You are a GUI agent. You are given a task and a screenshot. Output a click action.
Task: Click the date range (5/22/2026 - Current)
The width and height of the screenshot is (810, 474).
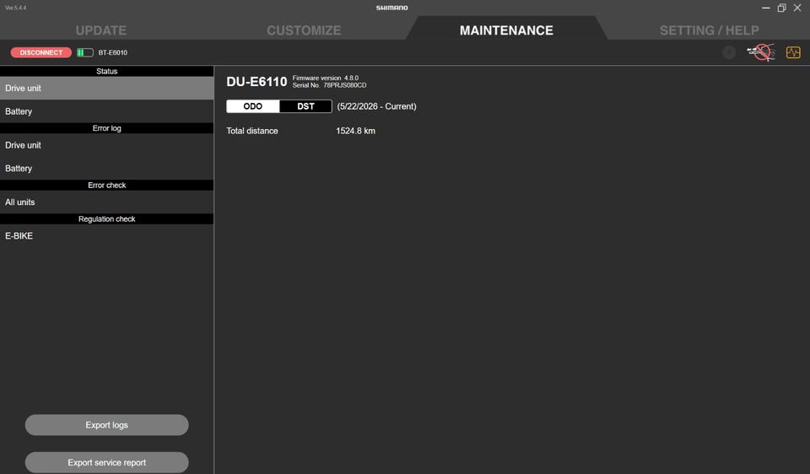click(376, 106)
